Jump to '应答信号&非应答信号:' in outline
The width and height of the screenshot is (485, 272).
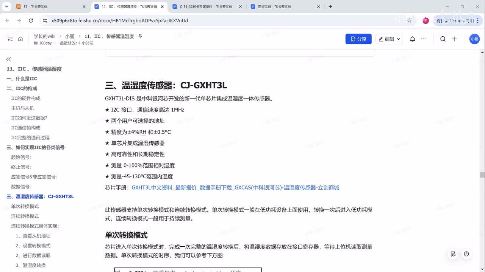34,177
